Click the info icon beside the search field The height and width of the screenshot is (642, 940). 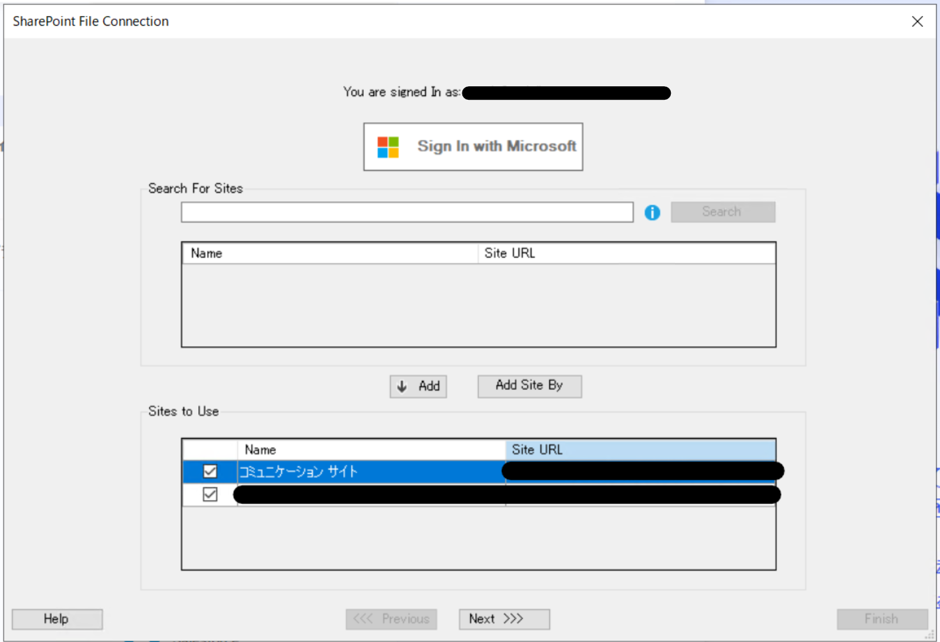pos(652,212)
